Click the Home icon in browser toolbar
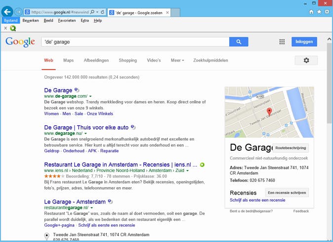 point(311,12)
